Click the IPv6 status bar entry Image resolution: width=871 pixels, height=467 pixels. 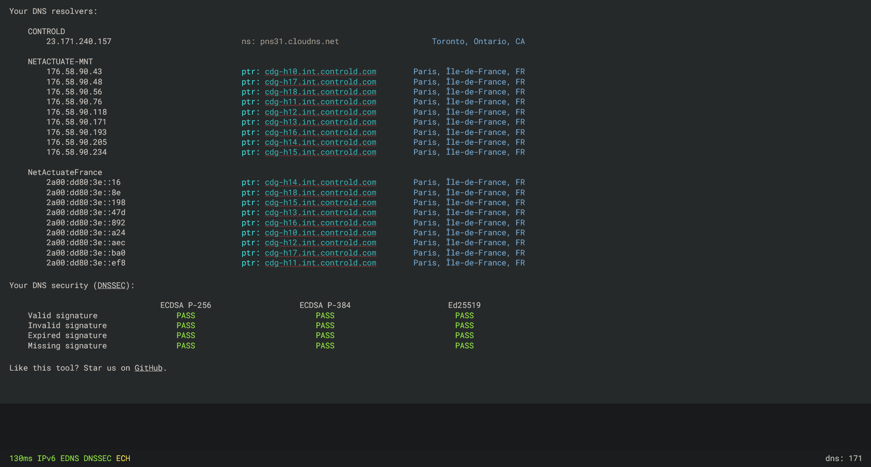click(x=46, y=458)
